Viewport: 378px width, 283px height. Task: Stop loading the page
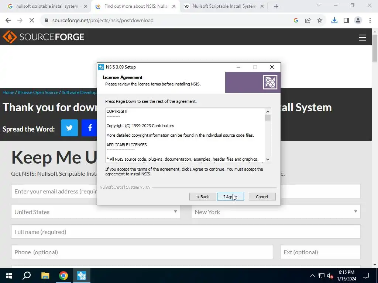pyautogui.click(x=32, y=21)
